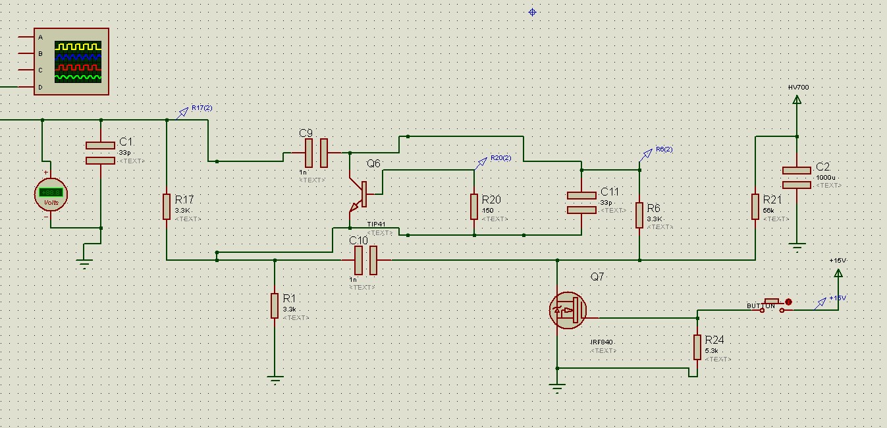
Task: Click the ground symbol below Q7
Action: [x=557, y=388]
